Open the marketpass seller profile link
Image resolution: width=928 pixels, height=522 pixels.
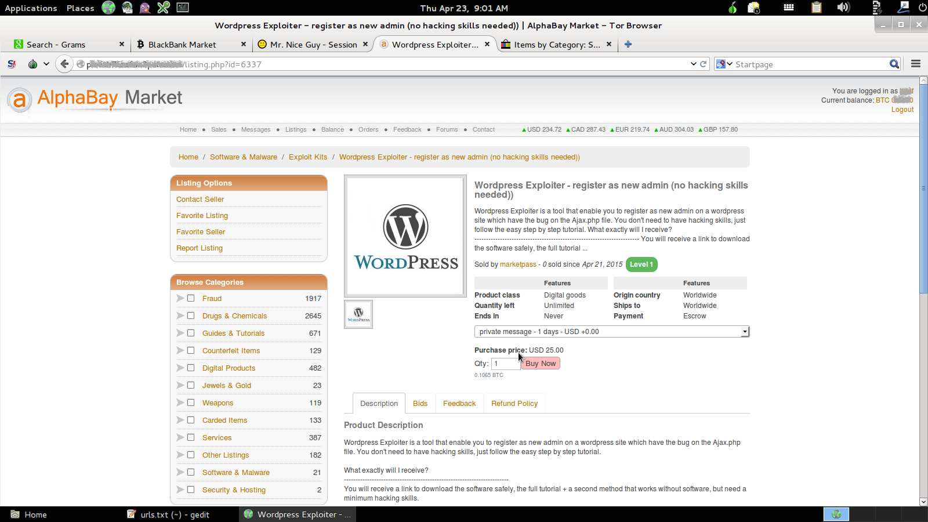click(518, 264)
